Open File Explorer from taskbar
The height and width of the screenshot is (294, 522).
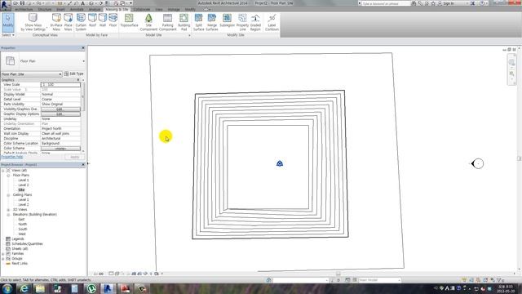coord(40,288)
